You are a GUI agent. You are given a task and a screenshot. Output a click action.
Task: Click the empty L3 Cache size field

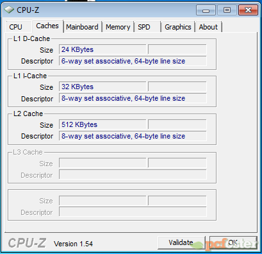pos(102,163)
